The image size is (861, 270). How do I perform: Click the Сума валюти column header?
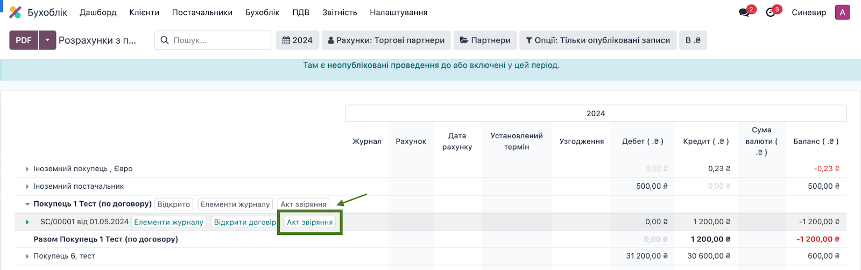coord(761,141)
